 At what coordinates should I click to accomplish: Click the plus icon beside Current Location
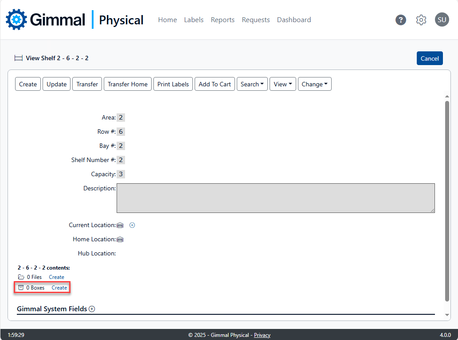pyautogui.click(x=132, y=225)
